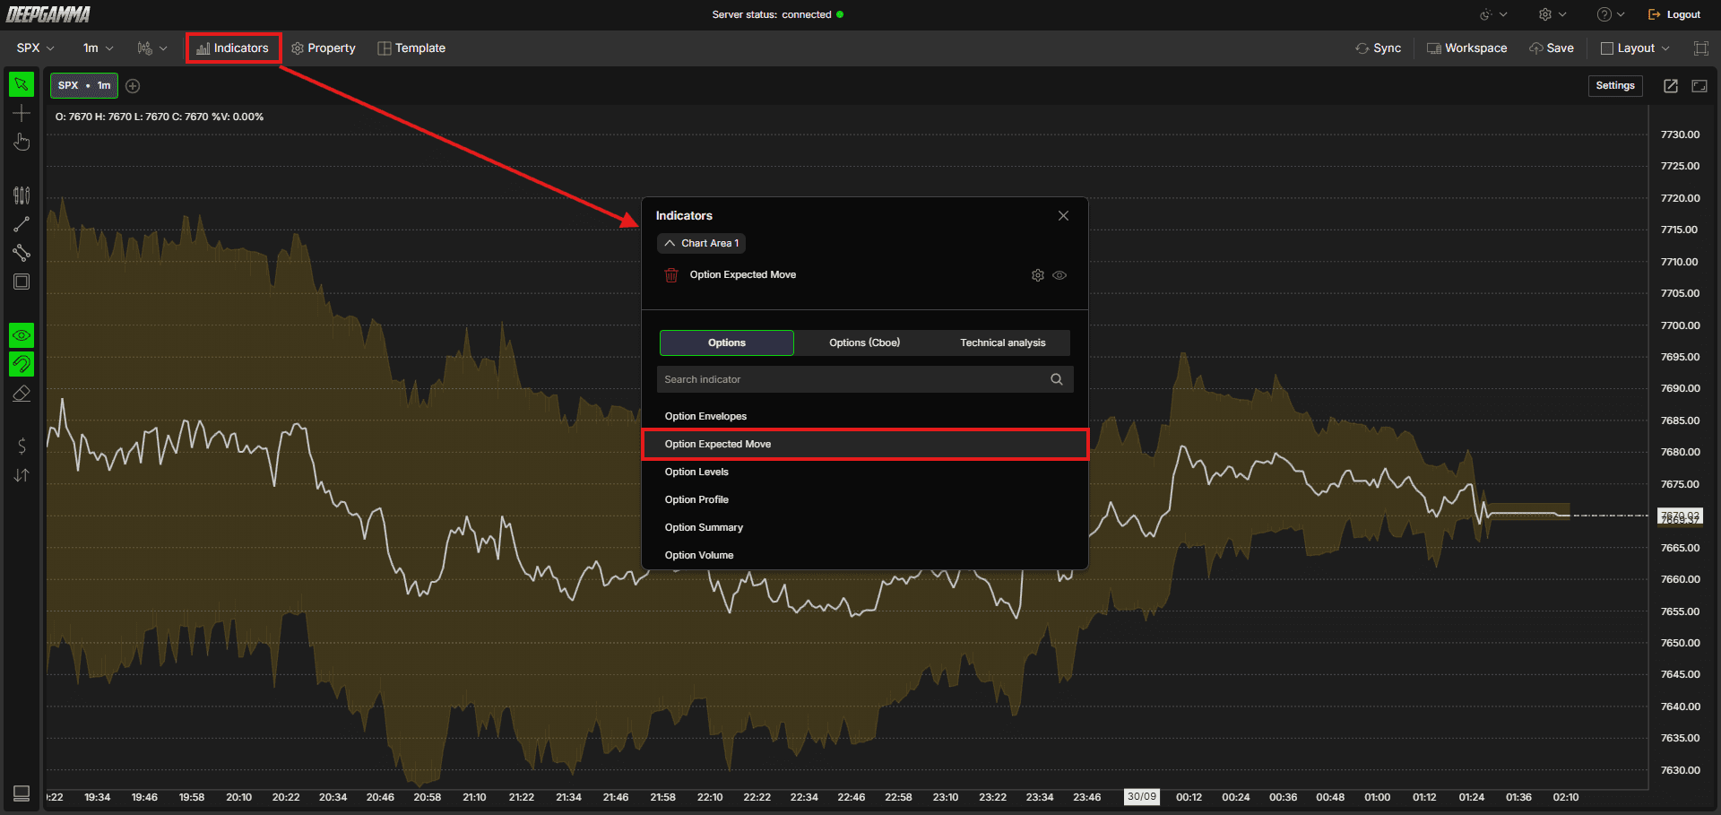Open the 1m timeframe dropdown
Viewport: 1721px width, 815px height.
pyautogui.click(x=99, y=48)
